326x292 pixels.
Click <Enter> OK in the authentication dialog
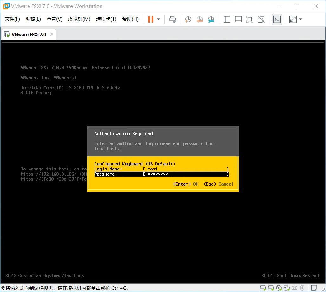pyautogui.click(x=186, y=184)
